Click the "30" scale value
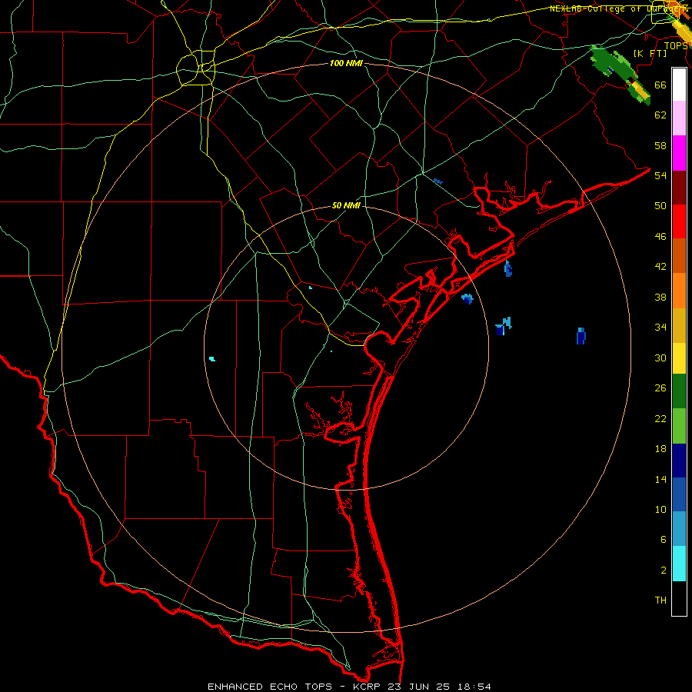 click(x=660, y=358)
